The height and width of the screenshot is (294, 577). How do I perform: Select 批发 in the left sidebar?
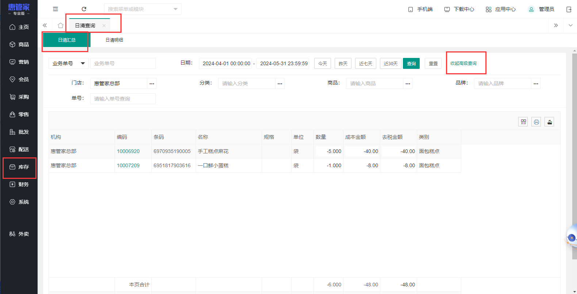pos(19,132)
